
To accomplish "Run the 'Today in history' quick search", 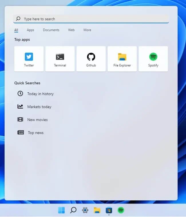I will click(35, 94).
